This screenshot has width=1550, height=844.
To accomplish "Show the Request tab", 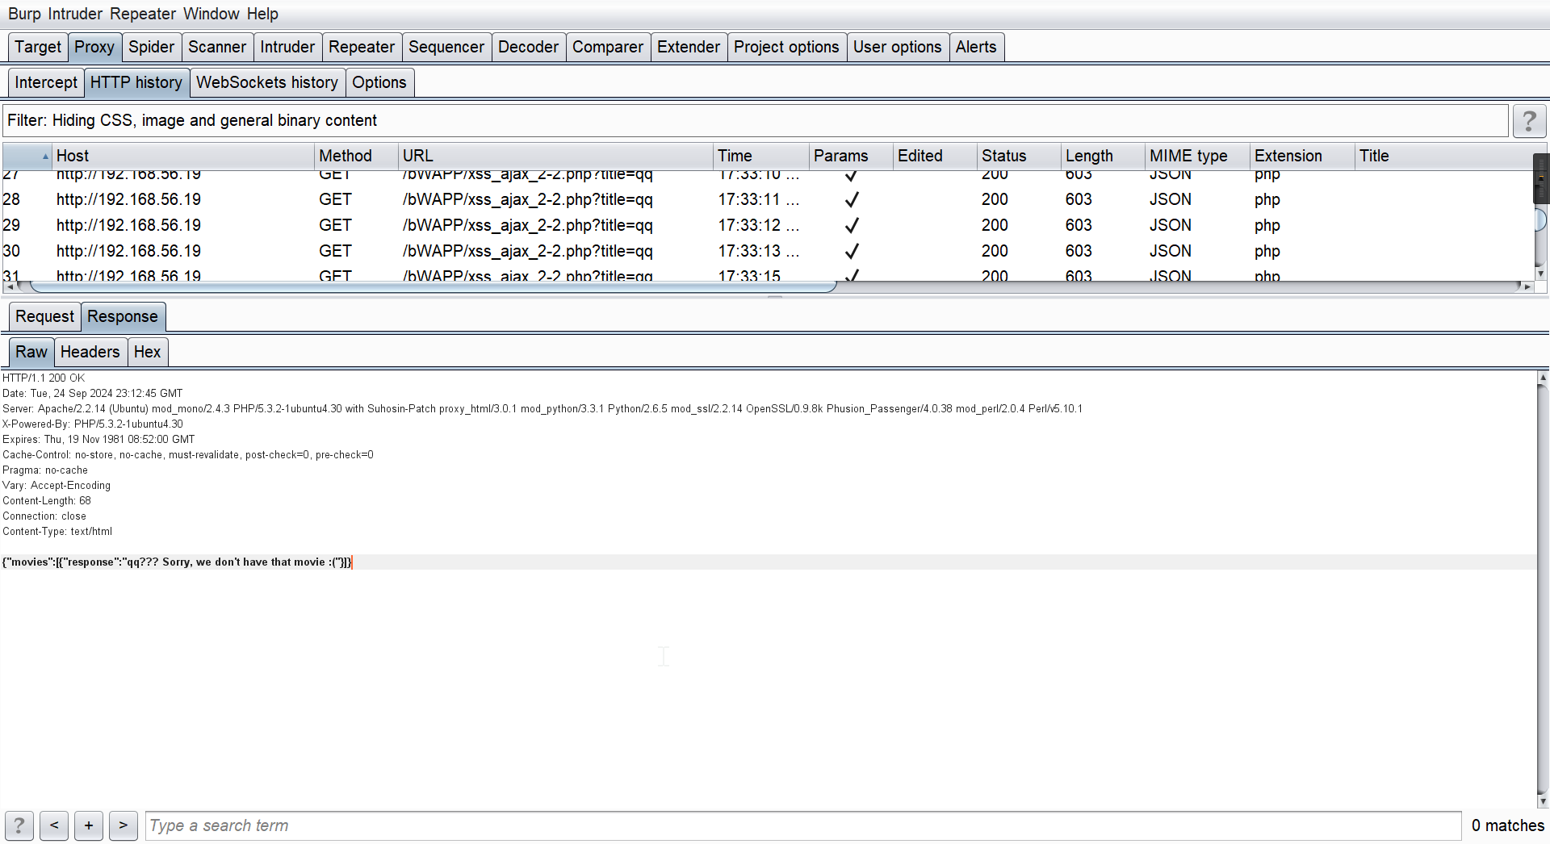I will click(x=44, y=316).
